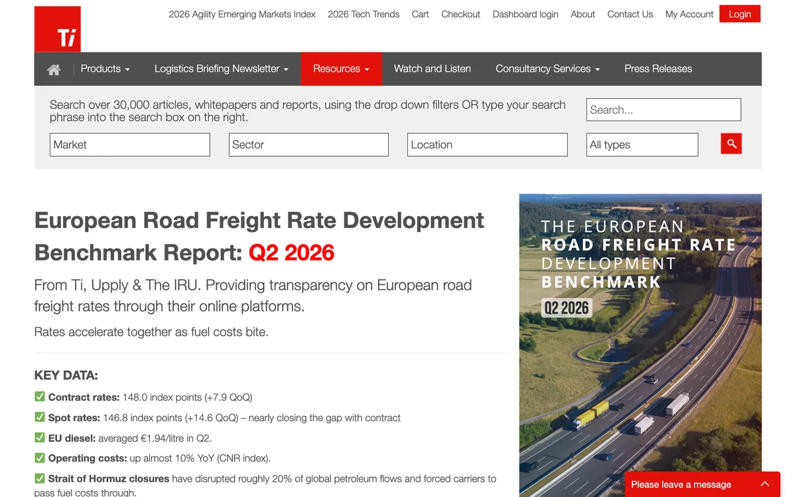Image resolution: width=796 pixels, height=497 pixels.
Task: Click into the Search... text box
Action: pos(663,110)
